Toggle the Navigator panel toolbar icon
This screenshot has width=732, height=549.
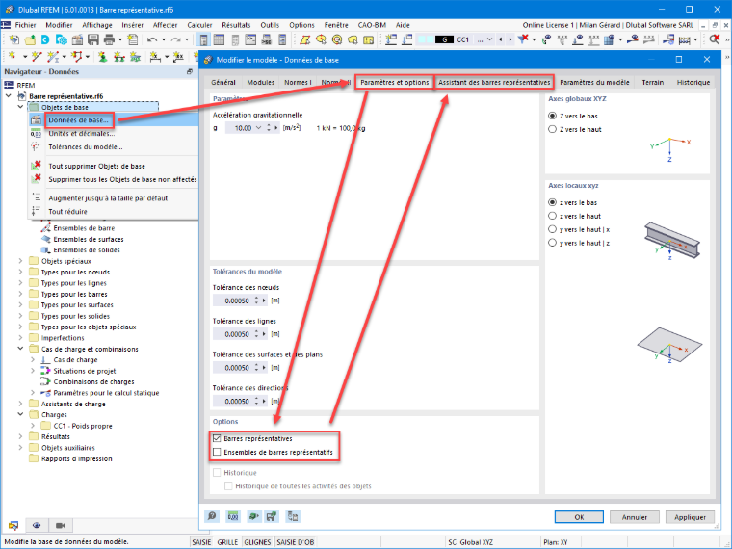point(204,39)
